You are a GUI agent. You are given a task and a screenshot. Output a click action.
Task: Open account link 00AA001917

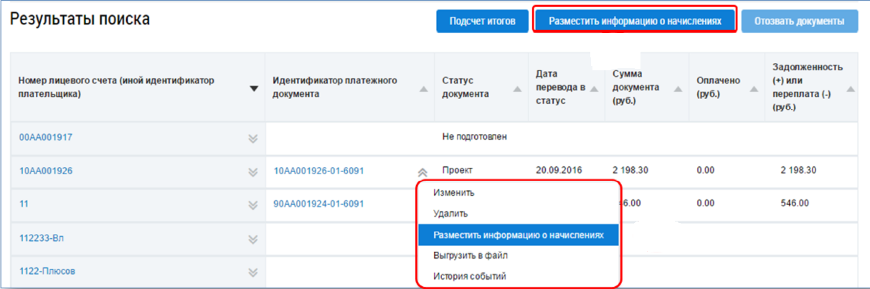[x=46, y=137]
